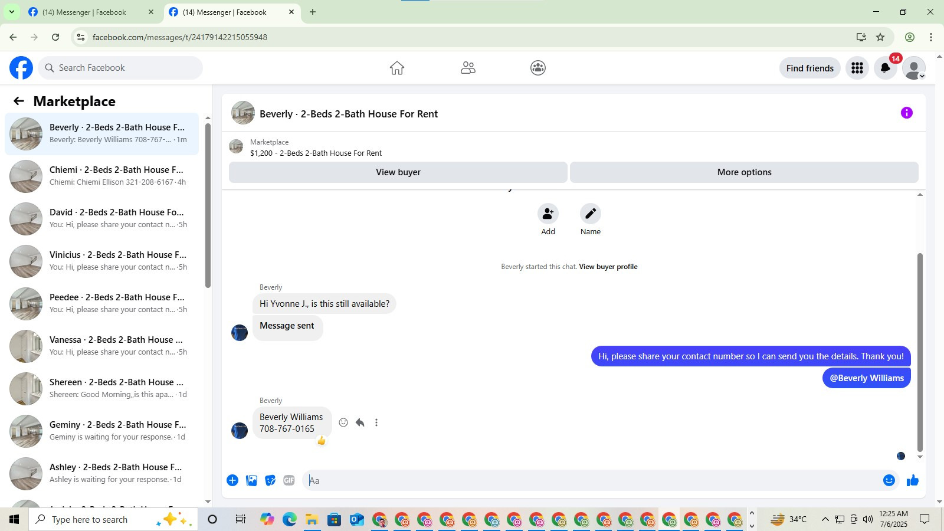Click address bar URL
Viewport: 944px width, 531px height.
pos(180,37)
